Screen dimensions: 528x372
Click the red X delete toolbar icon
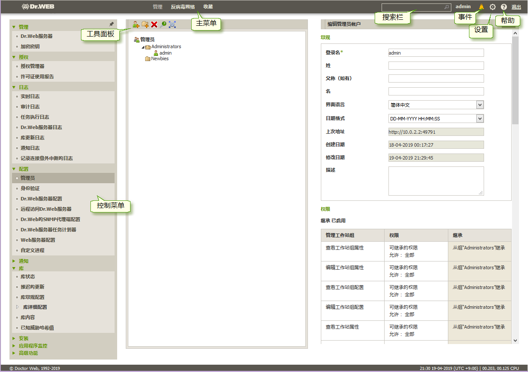tap(154, 25)
